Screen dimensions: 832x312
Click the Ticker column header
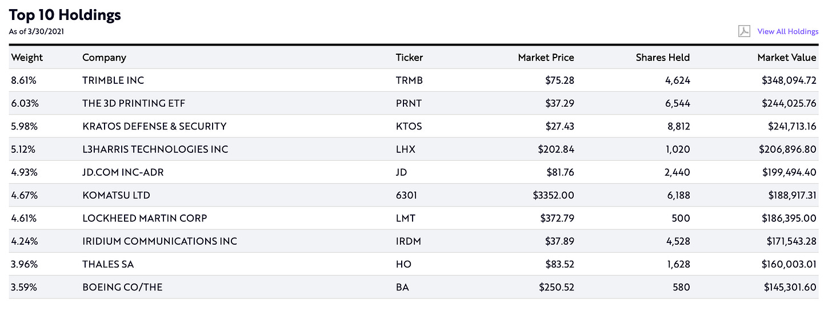point(409,58)
